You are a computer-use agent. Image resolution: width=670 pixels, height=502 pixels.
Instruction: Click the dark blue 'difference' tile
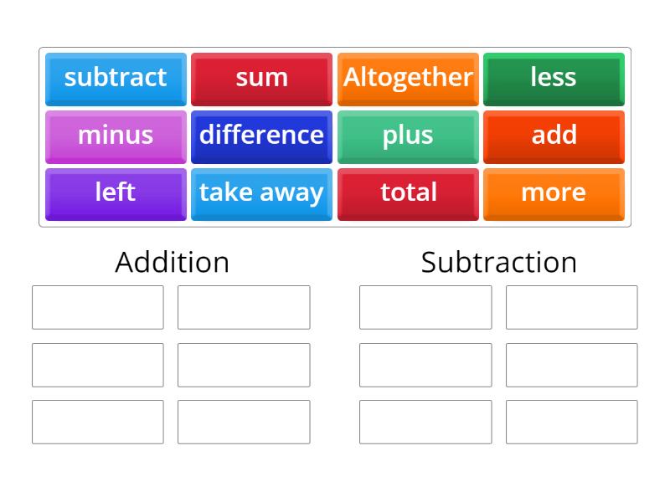(262, 136)
